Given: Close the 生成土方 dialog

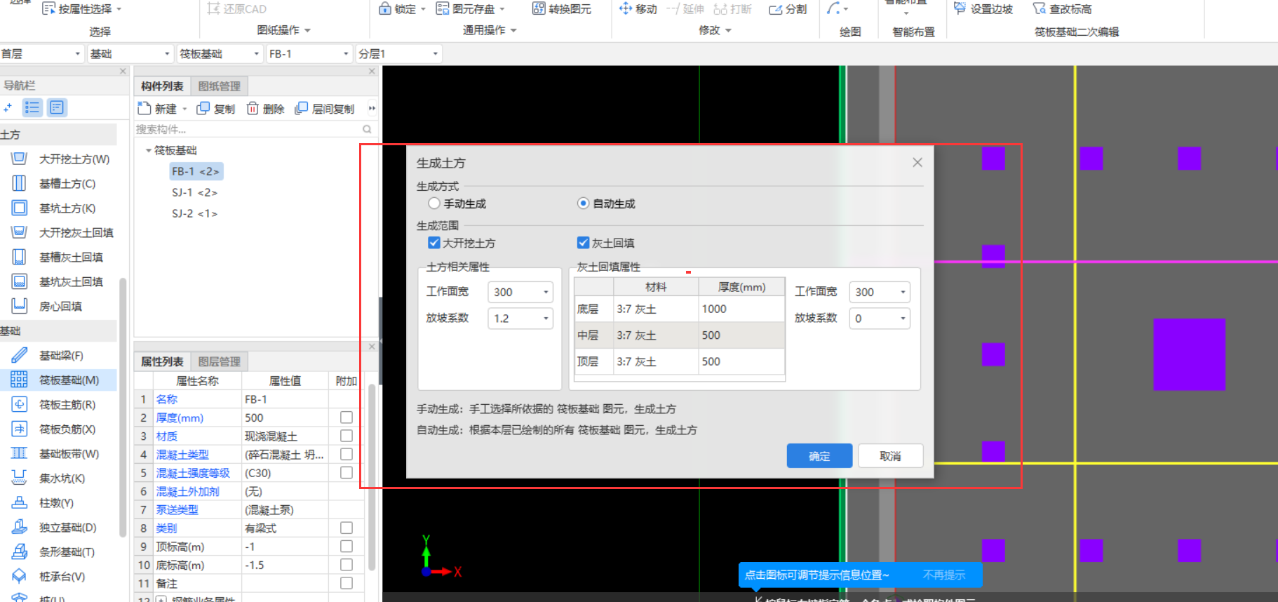Looking at the screenshot, I should point(917,163).
